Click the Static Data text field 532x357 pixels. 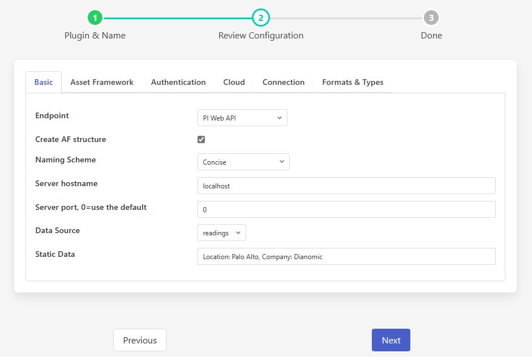(x=346, y=256)
